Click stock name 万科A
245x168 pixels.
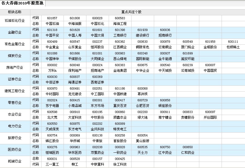(52, 71)
